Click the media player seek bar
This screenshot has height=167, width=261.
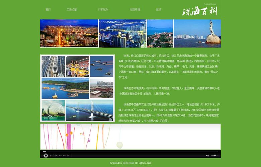coord(130,152)
